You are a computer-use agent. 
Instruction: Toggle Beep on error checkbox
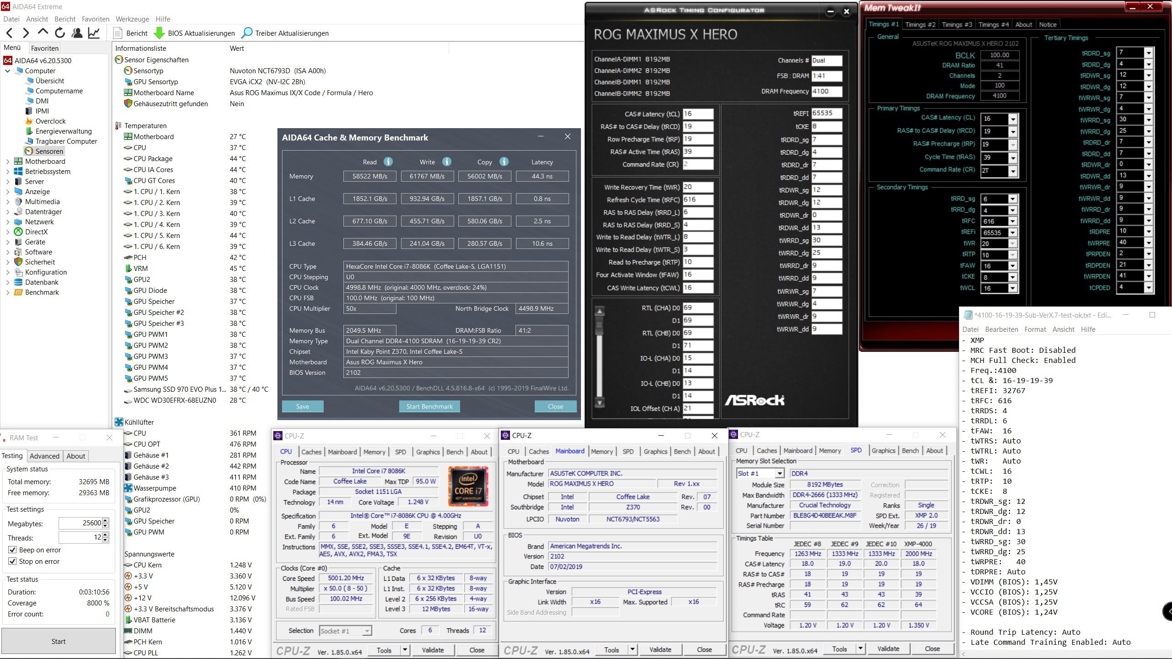pyautogui.click(x=12, y=550)
